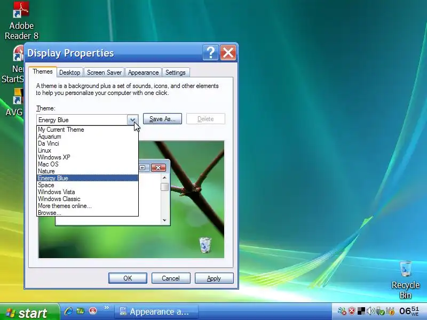Viewport: 427px width, 320px height.
Task: Click the preview scrollbar up arrow
Action: point(164,178)
